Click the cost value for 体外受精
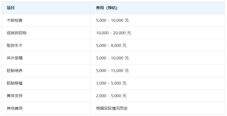Viewport: 227px width, 116px height. click(112, 58)
